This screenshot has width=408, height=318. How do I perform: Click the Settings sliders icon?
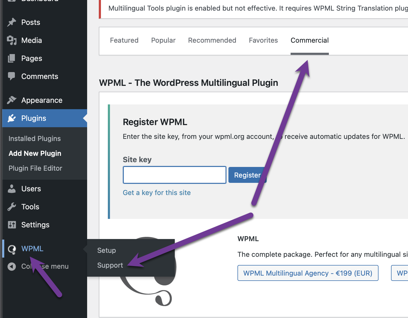12,225
